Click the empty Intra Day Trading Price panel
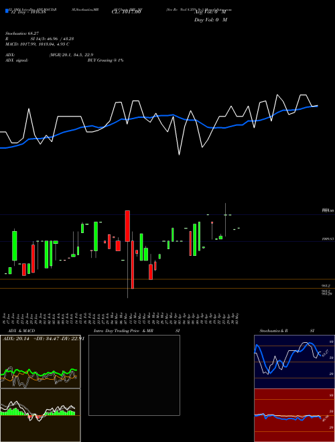This screenshot has width=335, height=442. [134, 375]
